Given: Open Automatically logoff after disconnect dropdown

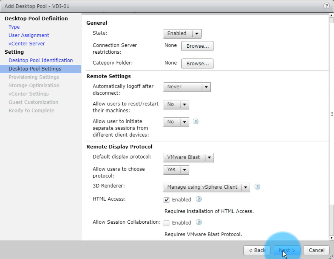Looking at the screenshot, I should click(x=187, y=87).
